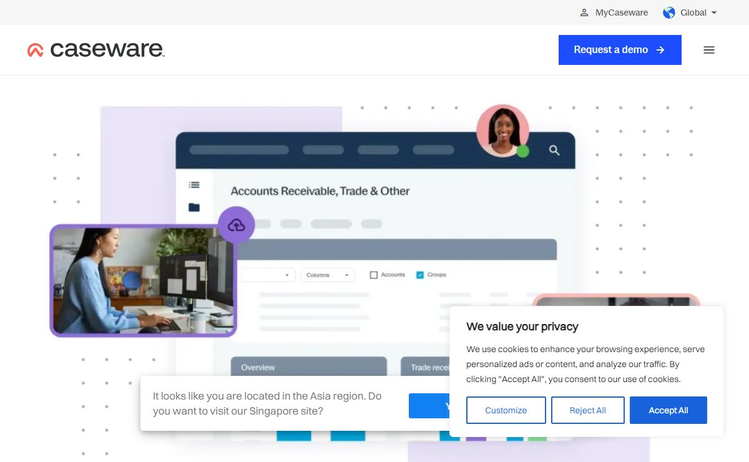The width and height of the screenshot is (749, 462).
Task: Click the Request a demo button
Action: point(619,50)
